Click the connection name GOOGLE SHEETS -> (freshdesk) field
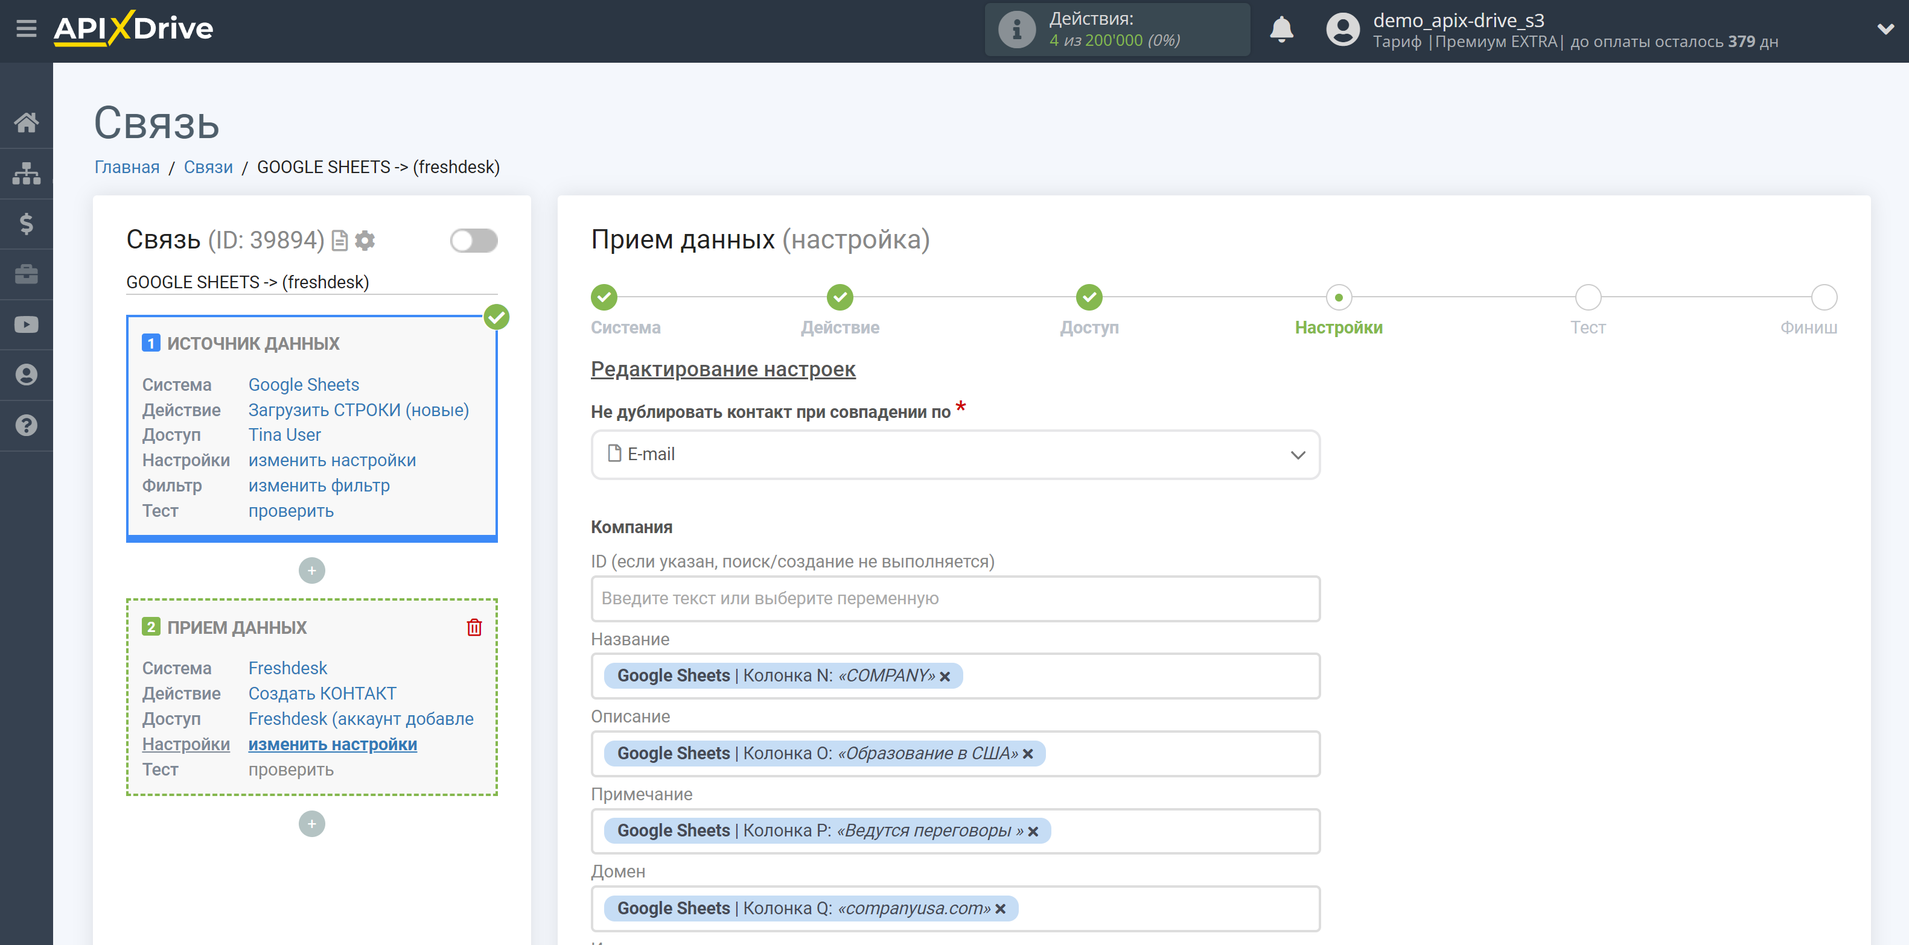Viewport: 1909px width, 945px height. [x=311, y=282]
